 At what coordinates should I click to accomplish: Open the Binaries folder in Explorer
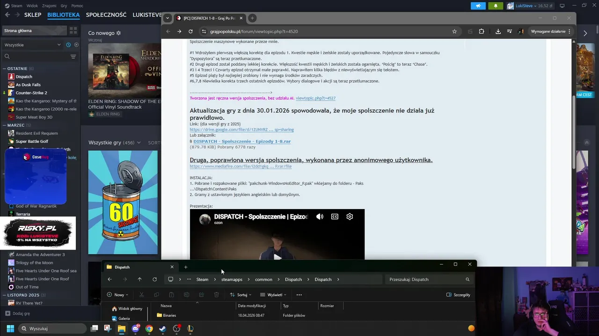pos(169,315)
